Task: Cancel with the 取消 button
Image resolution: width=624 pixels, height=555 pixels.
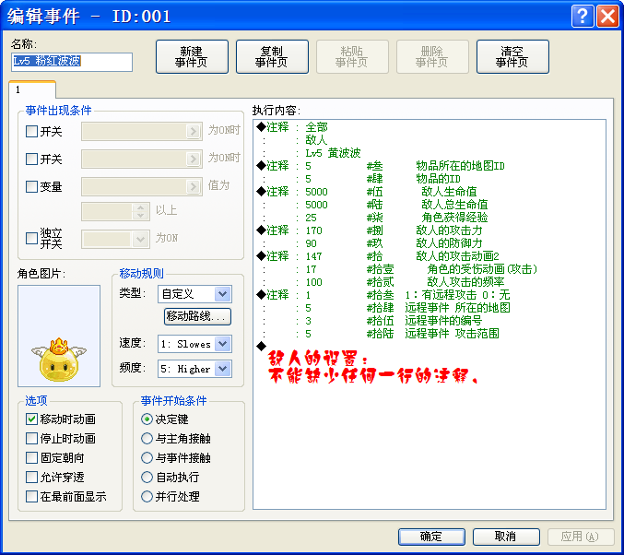Action: (506, 537)
